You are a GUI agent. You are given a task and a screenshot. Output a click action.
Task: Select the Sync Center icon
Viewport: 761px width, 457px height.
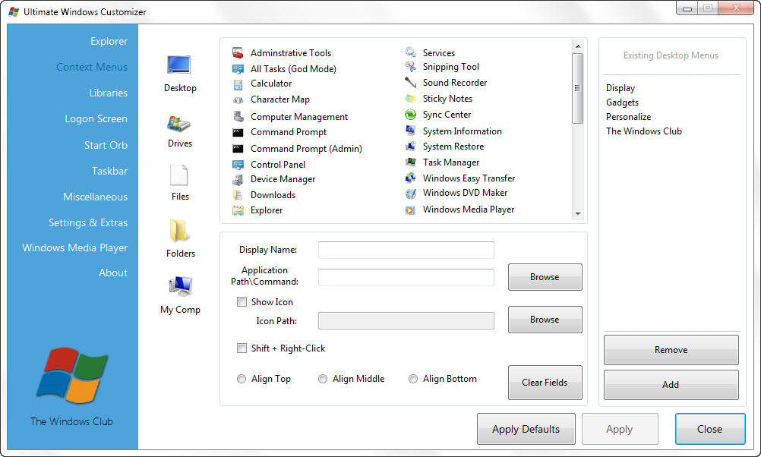coord(410,115)
